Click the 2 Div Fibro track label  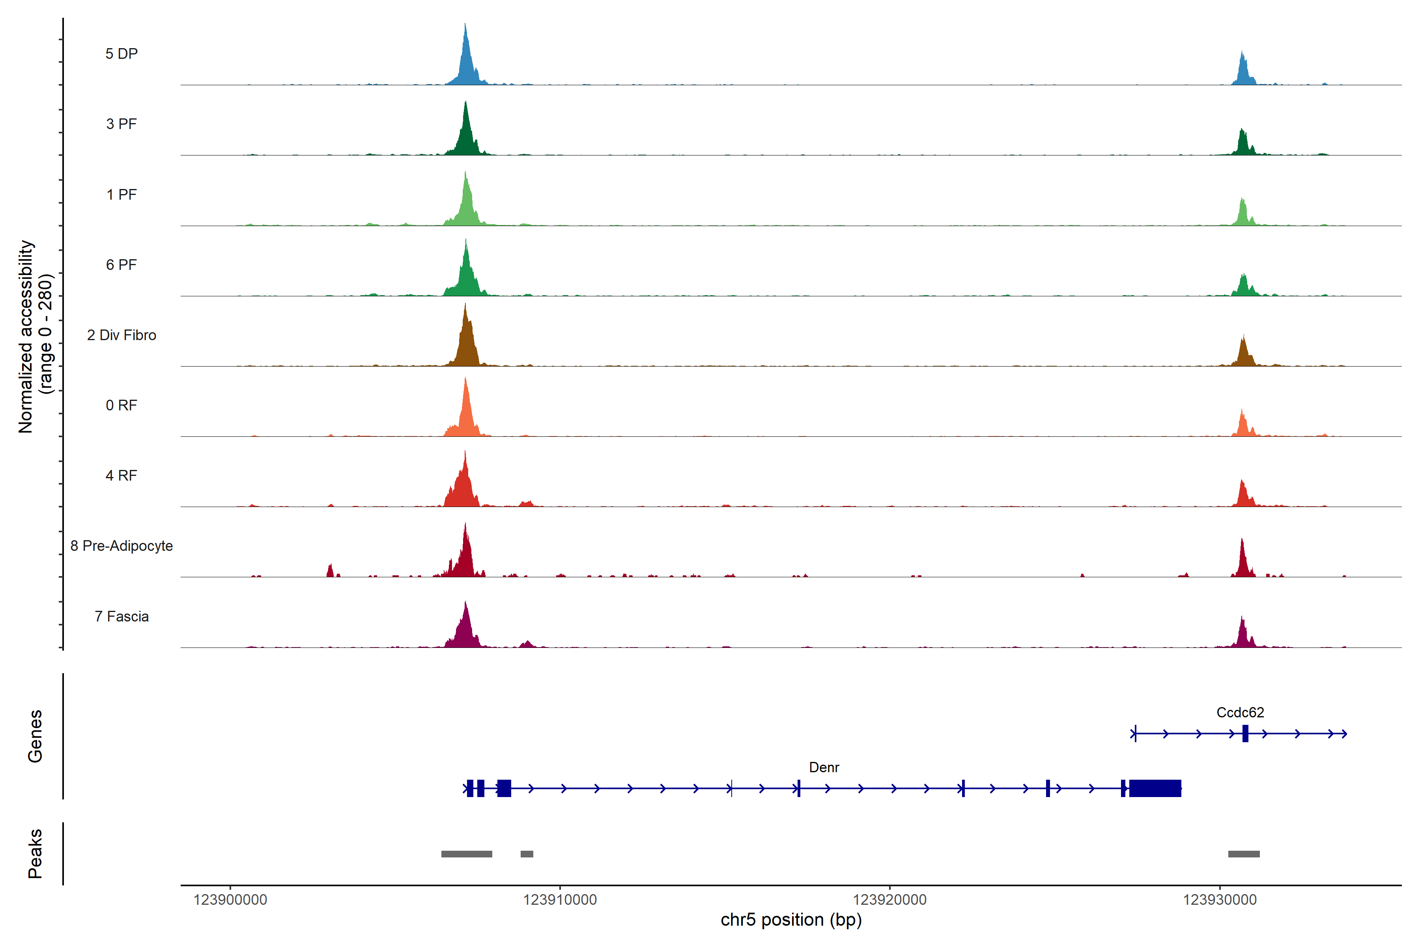click(121, 335)
